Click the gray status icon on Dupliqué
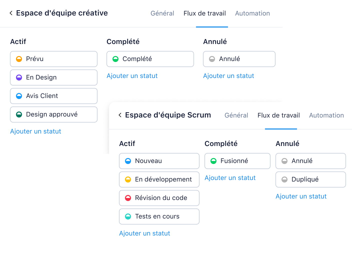This screenshot has width=352, height=256. click(285, 179)
